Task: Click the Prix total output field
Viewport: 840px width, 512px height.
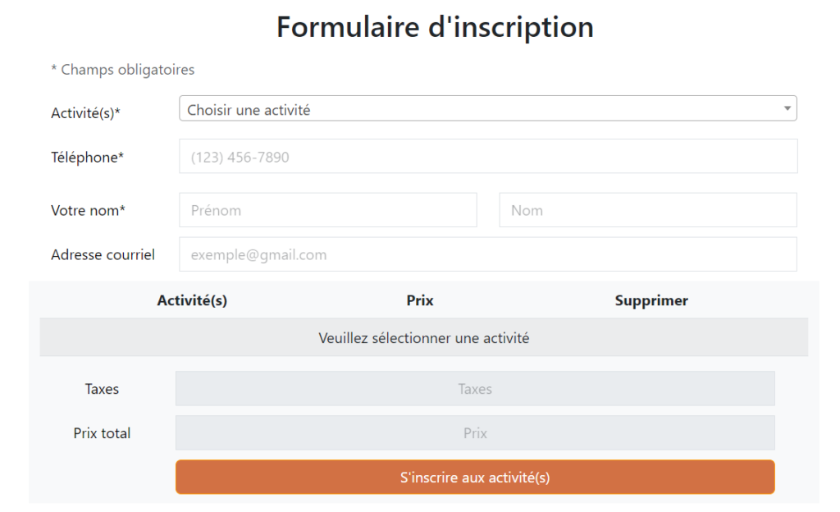Action: point(475,433)
